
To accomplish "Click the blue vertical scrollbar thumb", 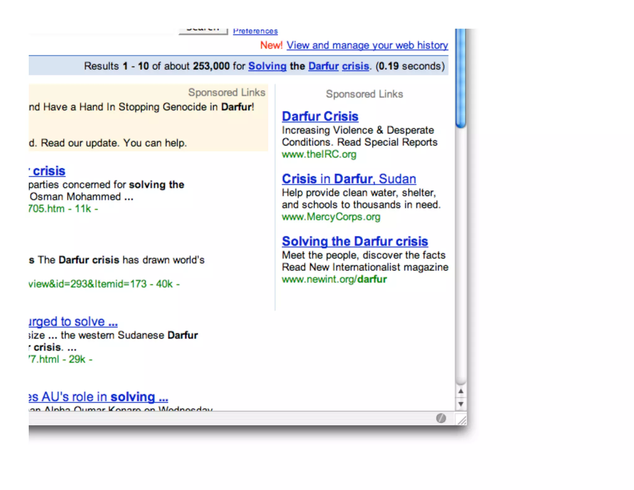I will (461, 78).
